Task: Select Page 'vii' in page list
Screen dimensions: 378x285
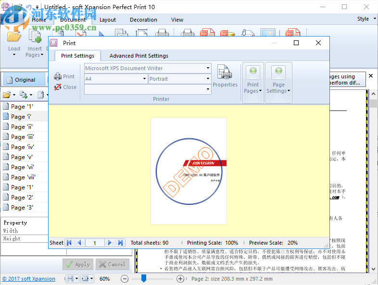Action: (25, 177)
